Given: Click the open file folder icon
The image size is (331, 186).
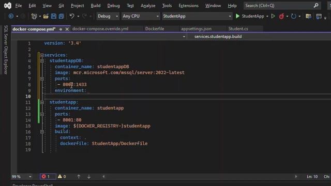Looking at the screenshot, I should [46, 16].
